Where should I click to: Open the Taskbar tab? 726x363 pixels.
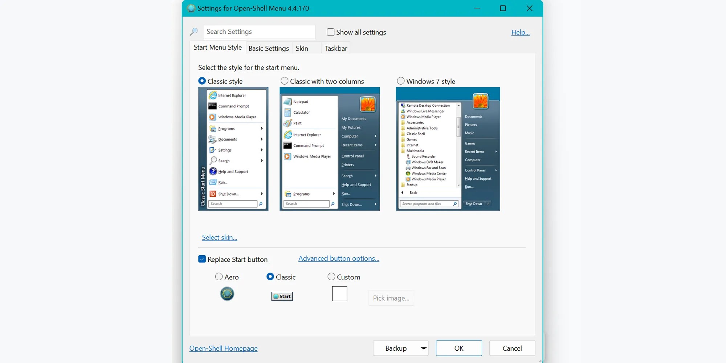tap(335, 48)
